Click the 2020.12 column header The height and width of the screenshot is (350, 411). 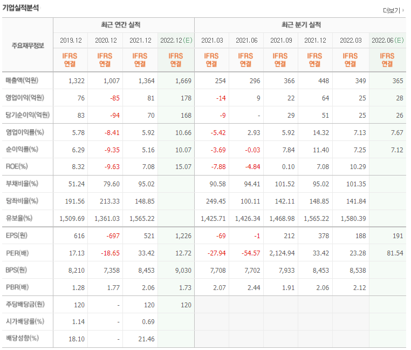(106, 41)
